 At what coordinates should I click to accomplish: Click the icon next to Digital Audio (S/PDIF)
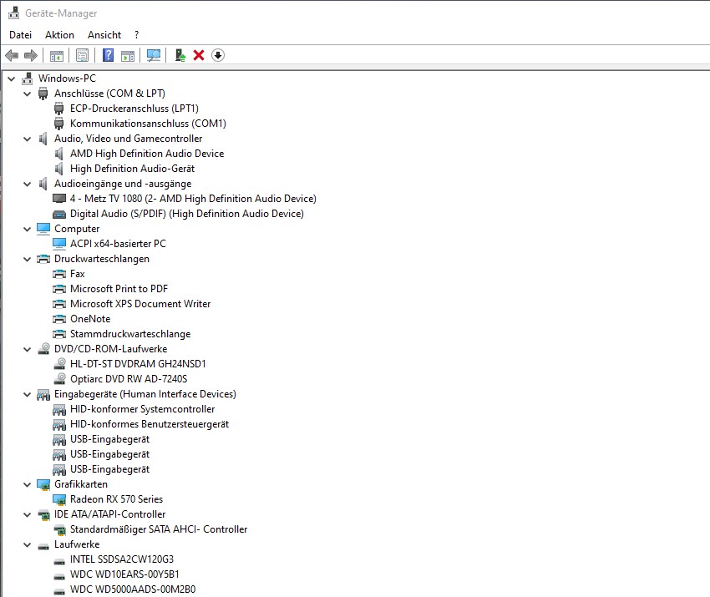[59, 214]
